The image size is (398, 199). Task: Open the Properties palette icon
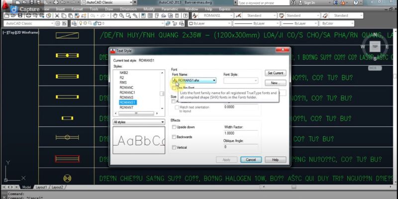(143, 15)
